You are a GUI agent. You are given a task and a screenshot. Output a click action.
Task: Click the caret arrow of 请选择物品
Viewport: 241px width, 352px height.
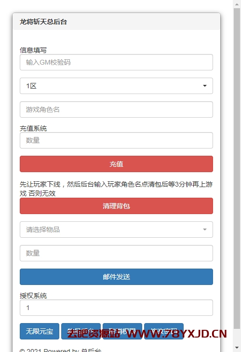click(x=205, y=230)
